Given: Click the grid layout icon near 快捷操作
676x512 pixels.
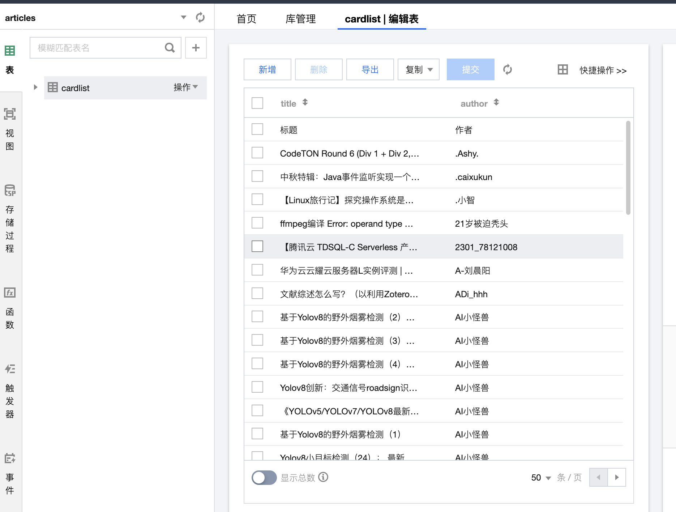Looking at the screenshot, I should pos(563,69).
